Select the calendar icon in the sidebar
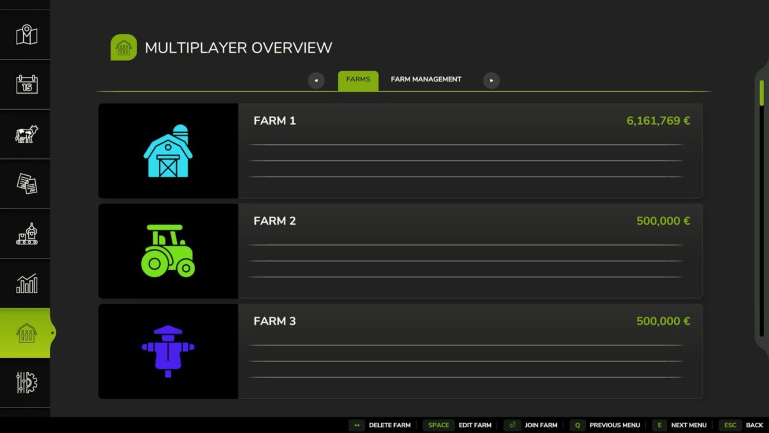Screen dimensions: 769x433 click(26, 84)
